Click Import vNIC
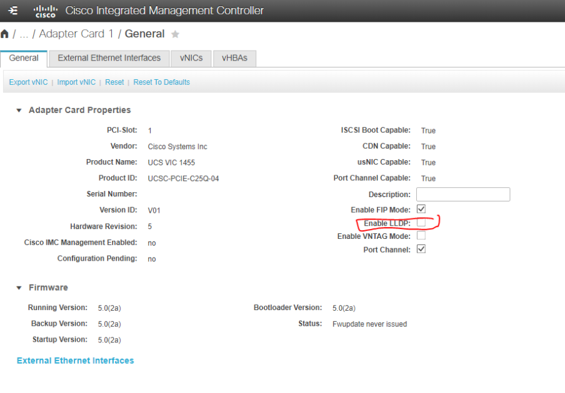The height and width of the screenshot is (393, 565). pos(76,82)
